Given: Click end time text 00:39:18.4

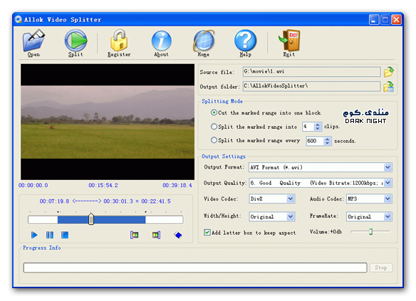Looking at the screenshot, I should [177, 185].
